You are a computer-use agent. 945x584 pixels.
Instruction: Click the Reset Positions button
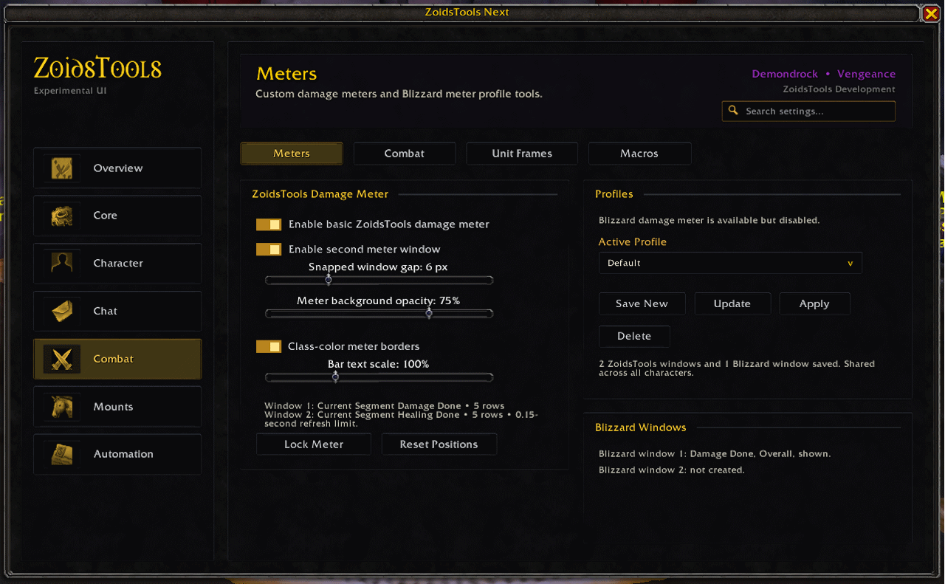439,444
